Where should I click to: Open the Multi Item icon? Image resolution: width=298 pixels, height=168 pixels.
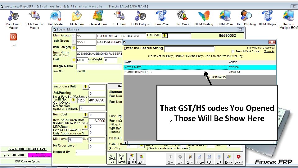tap(77, 16)
